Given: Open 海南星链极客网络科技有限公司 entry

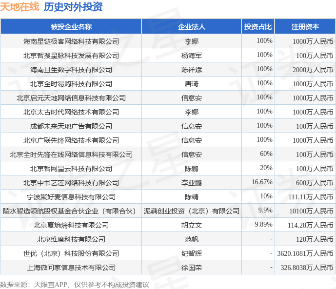Looking at the screenshot, I should [71, 41].
